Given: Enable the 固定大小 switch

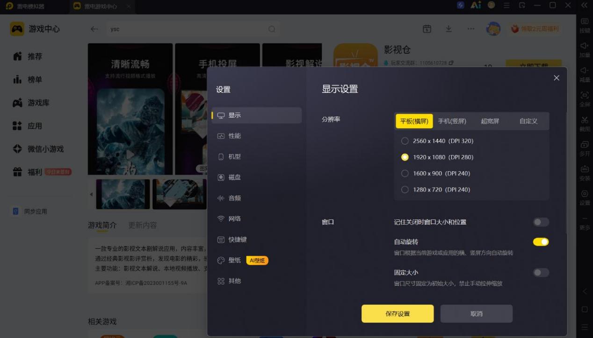Looking at the screenshot, I should 541,273.
